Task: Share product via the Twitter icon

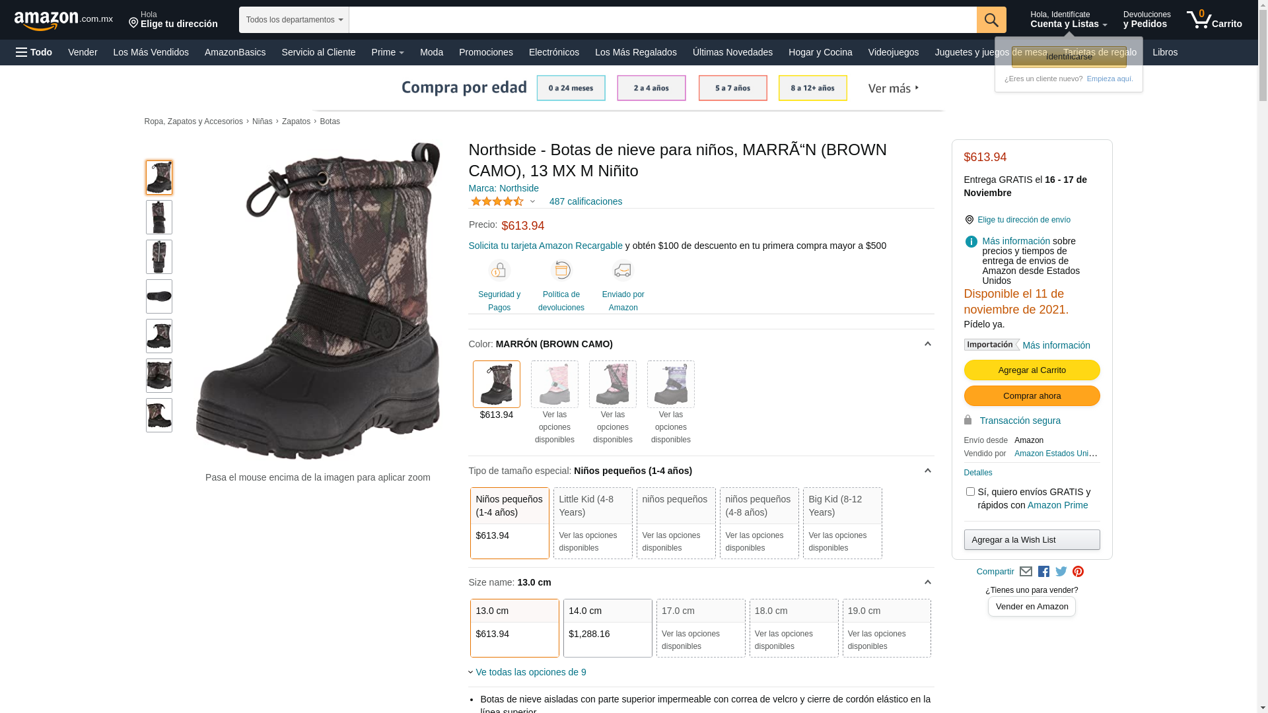Action: [x=1061, y=572]
